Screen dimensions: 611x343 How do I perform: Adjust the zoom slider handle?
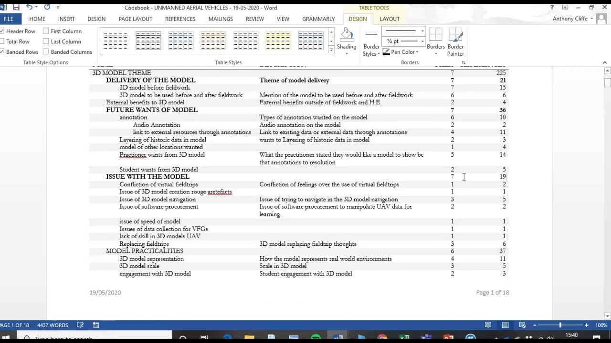(x=560, y=325)
